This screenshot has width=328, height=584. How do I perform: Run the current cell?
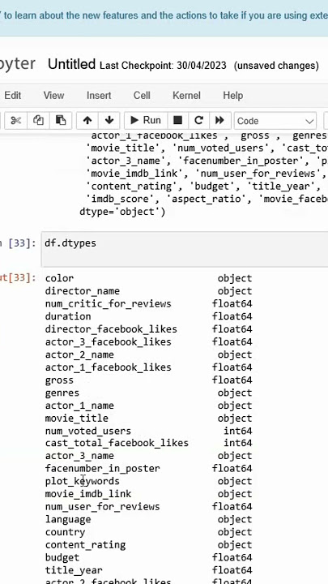[x=146, y=120]
